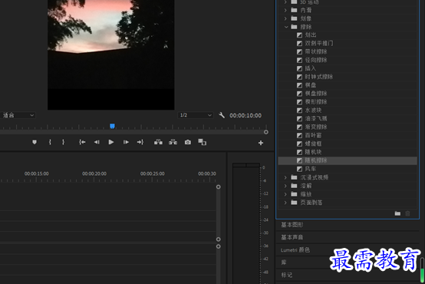This screenshot has height=284, width=425.
Task: Expand the 沉浸式视频 folder
Action: click(285, 177)
